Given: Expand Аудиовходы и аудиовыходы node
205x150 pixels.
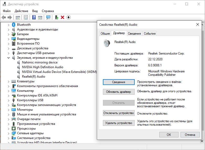Looking at the screenshot, I should [8, 30].
